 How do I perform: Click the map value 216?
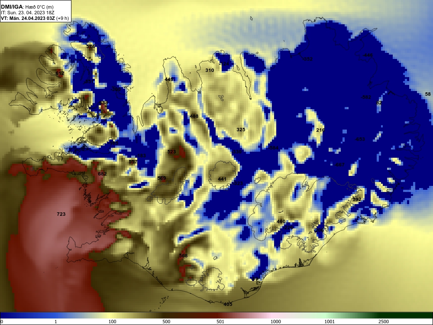tap(320, 130)
